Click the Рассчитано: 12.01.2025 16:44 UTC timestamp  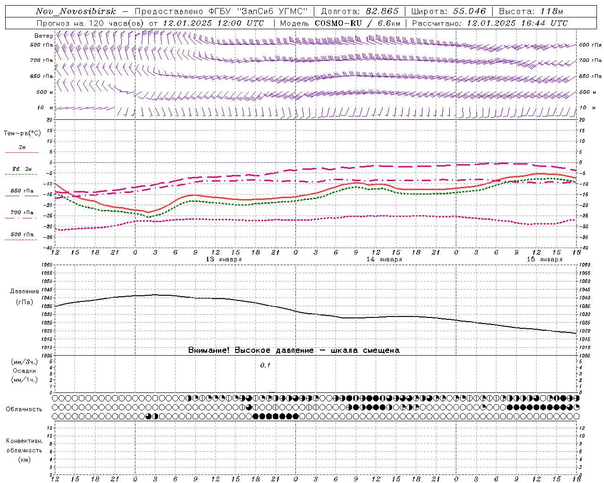490,23
